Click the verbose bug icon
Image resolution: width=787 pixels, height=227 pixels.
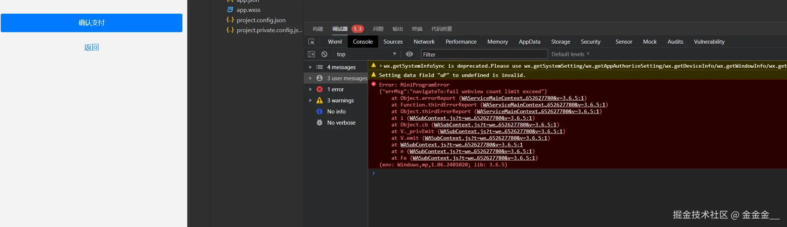click(x=320, y=123)
